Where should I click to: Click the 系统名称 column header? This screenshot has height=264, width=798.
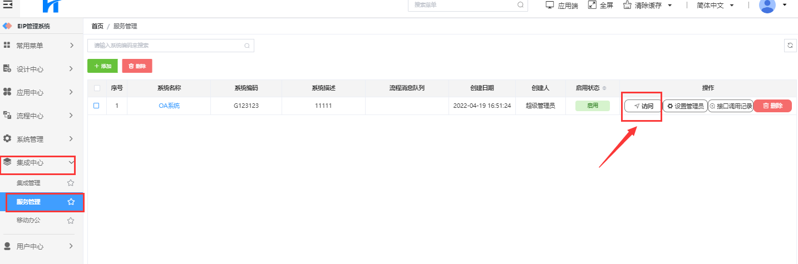tap(169, 88)
